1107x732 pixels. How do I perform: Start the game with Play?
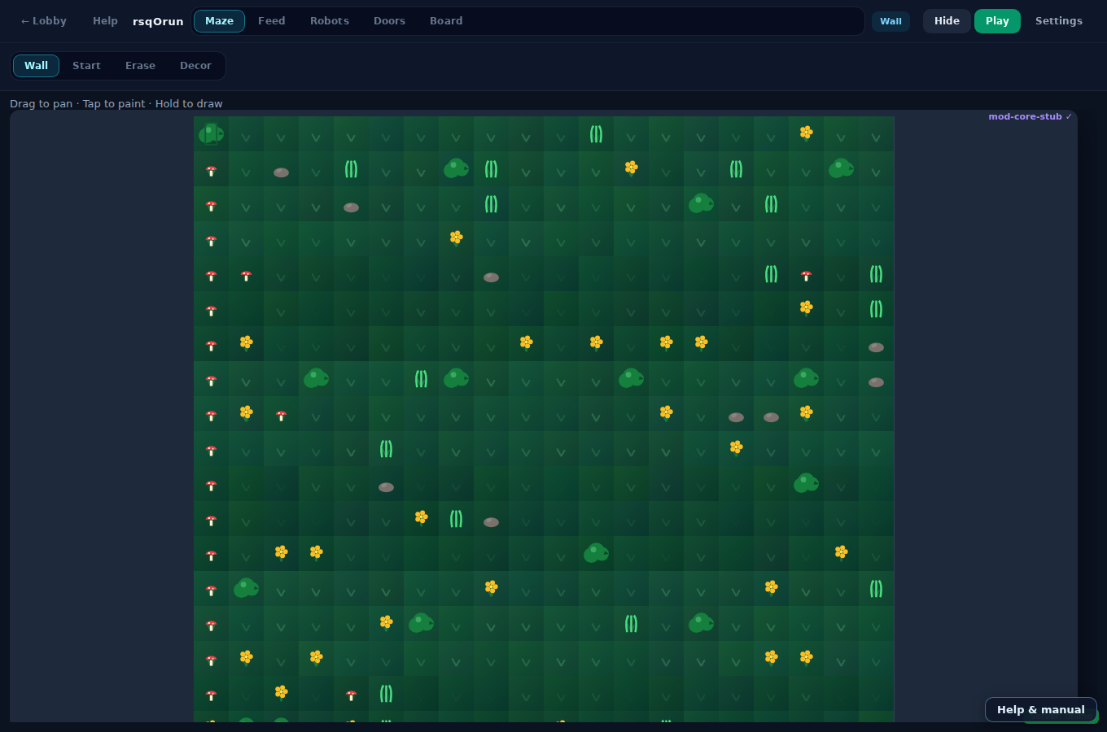[997, 21]
